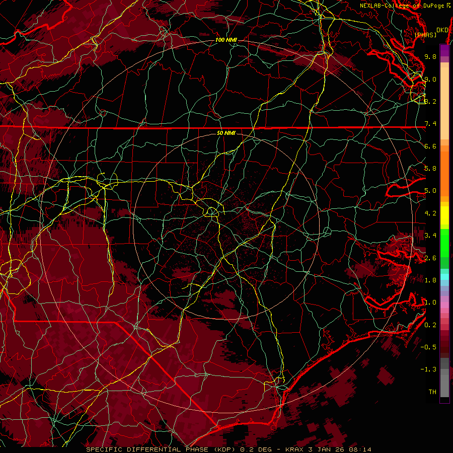Click the 8.2 value on the color scale
The width and height of the screenshot is (453, 453).
[x=430, y=101]
